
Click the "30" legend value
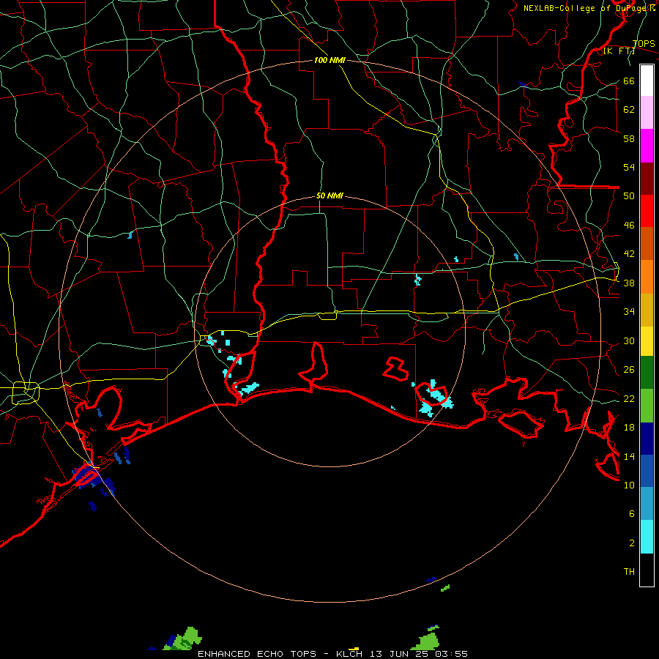[629, 340]
